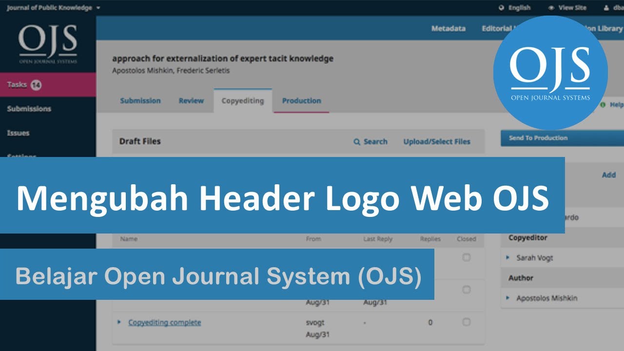Expand Apostolos Mishkin participant entry

(507, 298)
